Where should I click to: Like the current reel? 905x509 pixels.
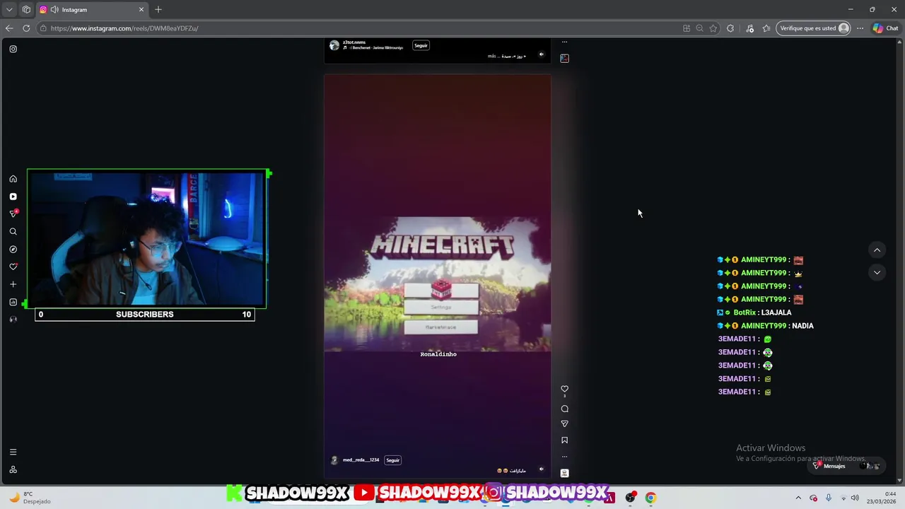[564, 389]
